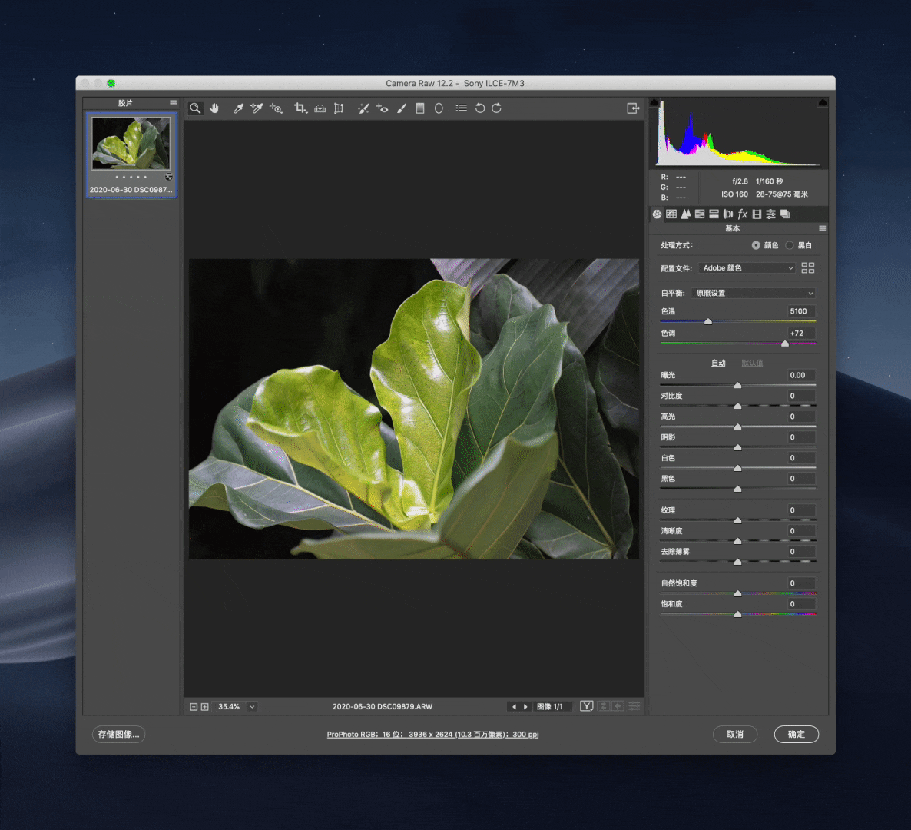
Task: Switch to the Tone Curve tab
Action: pos(671,214)
